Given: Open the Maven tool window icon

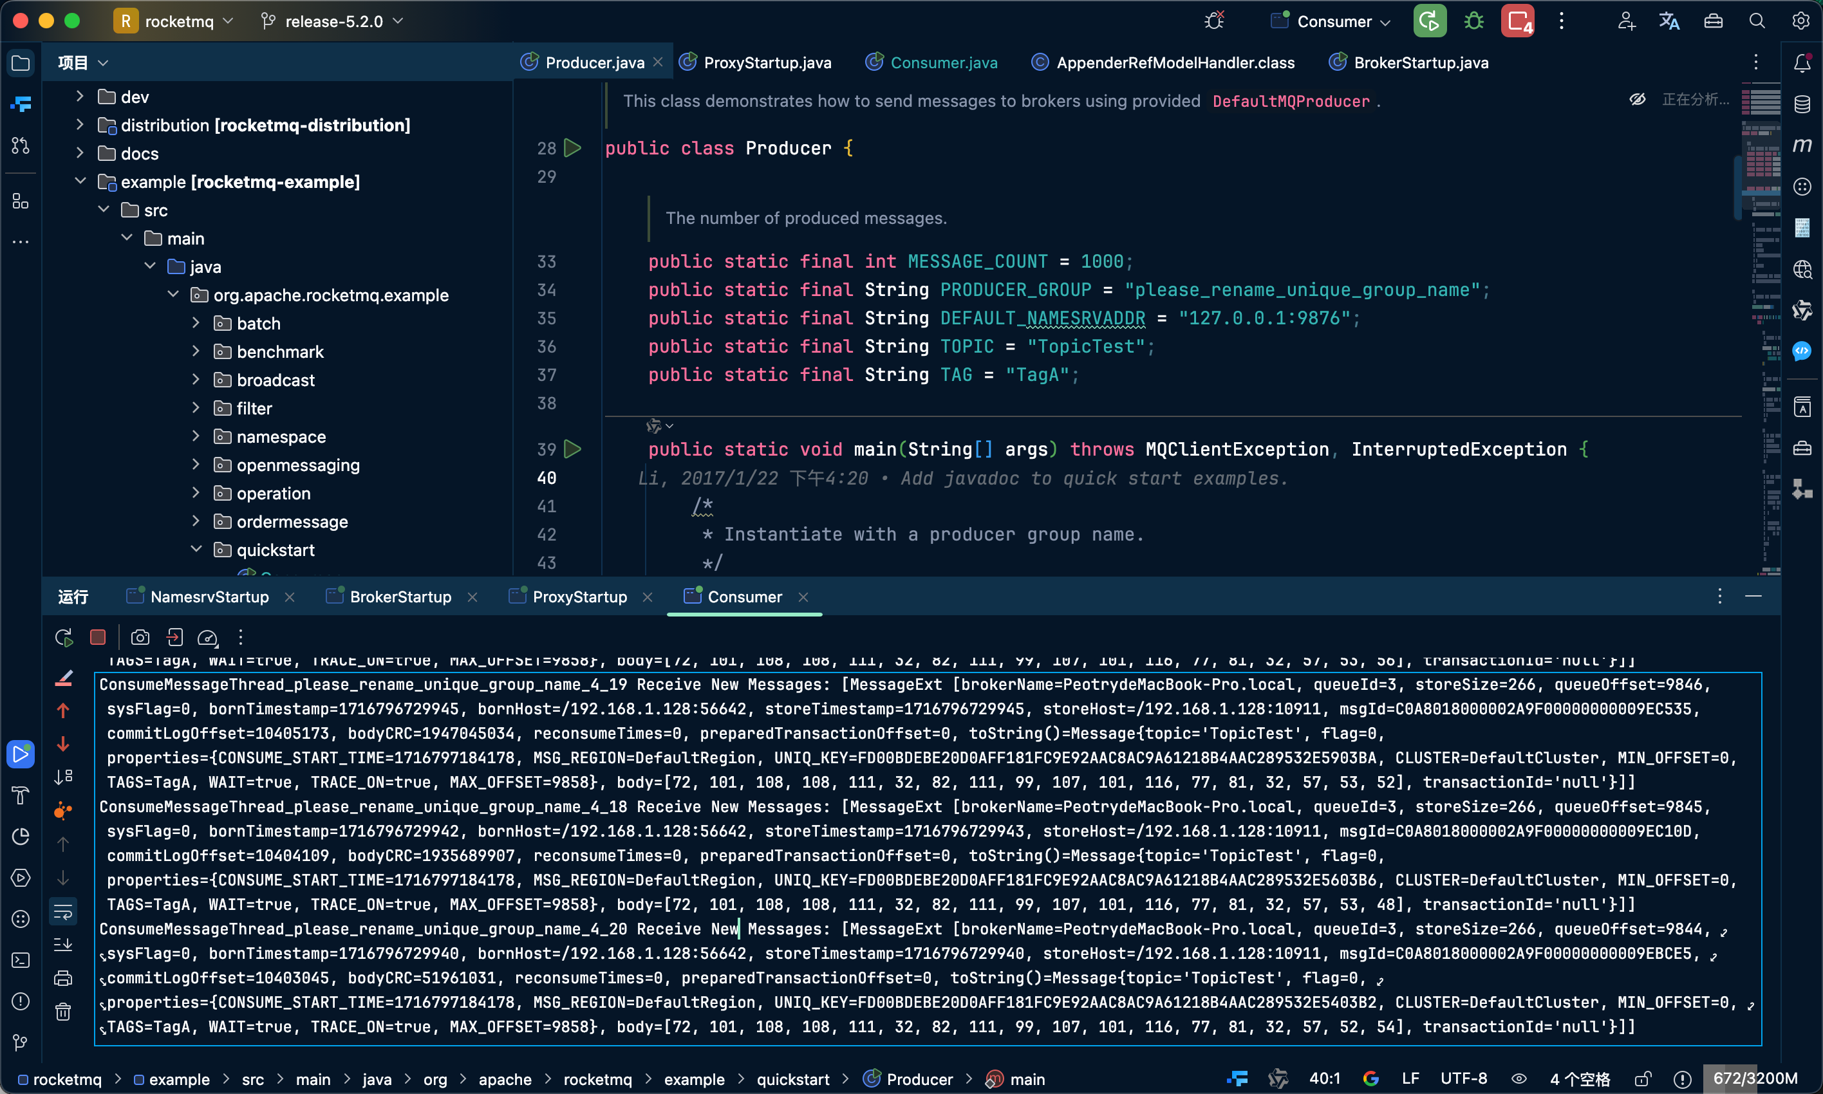Looking at the screenshot, I should [x=1802, y=145].
